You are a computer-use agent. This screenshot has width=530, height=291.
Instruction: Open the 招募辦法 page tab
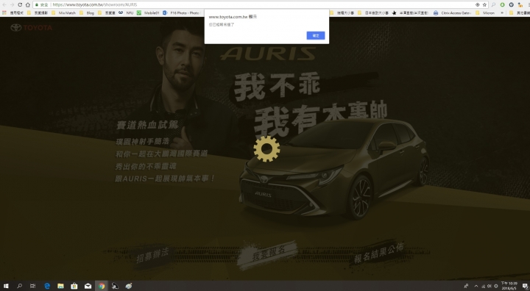(x=152, y=255)
